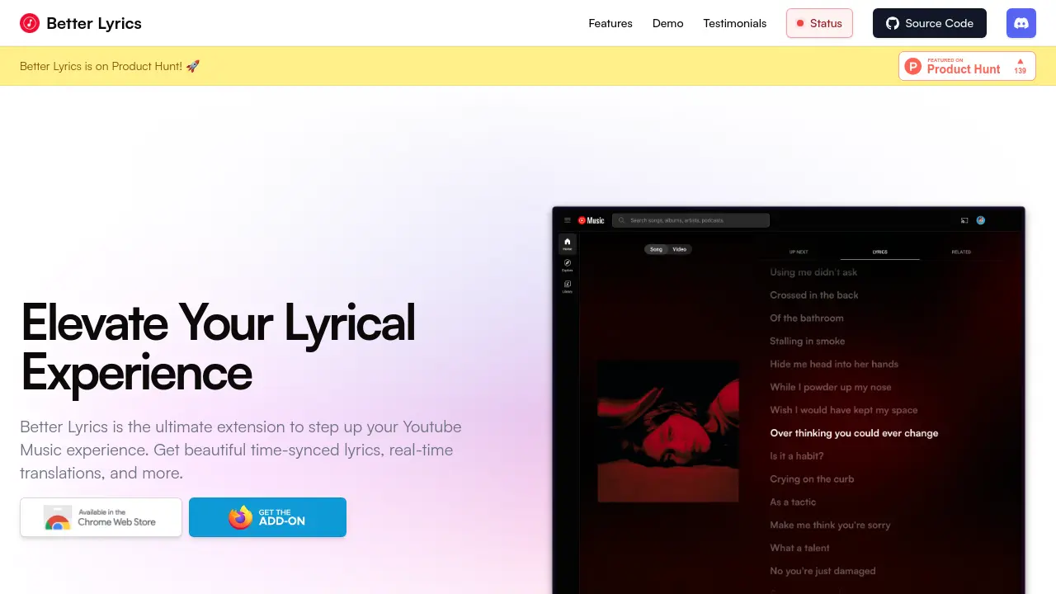The width and height of the screenshot is (1056, 594).
Task: Click the Chrome Web Store download button
Action: tap(101, 517)
